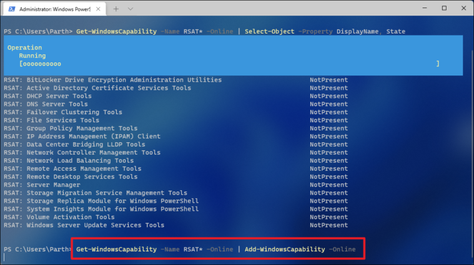Click NotPresent state of Server Manager row
The image size is (474, 265).
pos(329,185)
